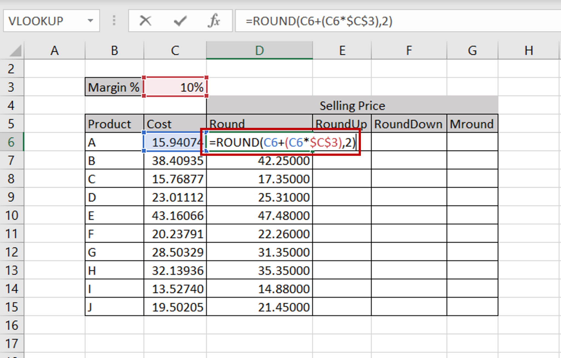Click the Margin % label cell
Viewport: 561px width, 358px height.
point(113,87)
